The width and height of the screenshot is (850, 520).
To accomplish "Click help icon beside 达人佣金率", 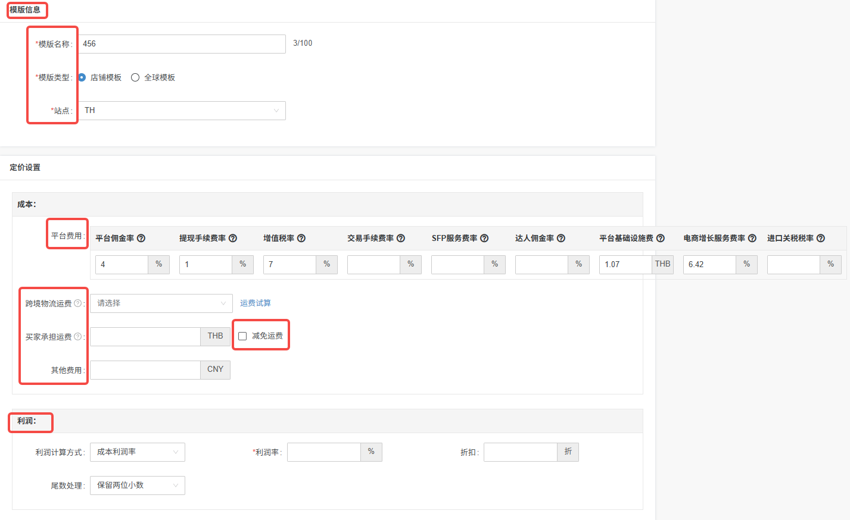I will pos(561,238).
